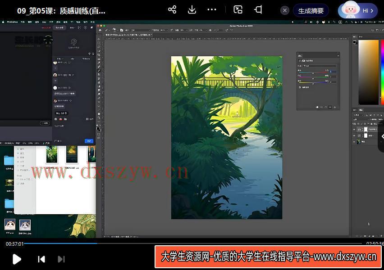384x270 pixels.
Task: Play the video
Action: pos(17,259)
